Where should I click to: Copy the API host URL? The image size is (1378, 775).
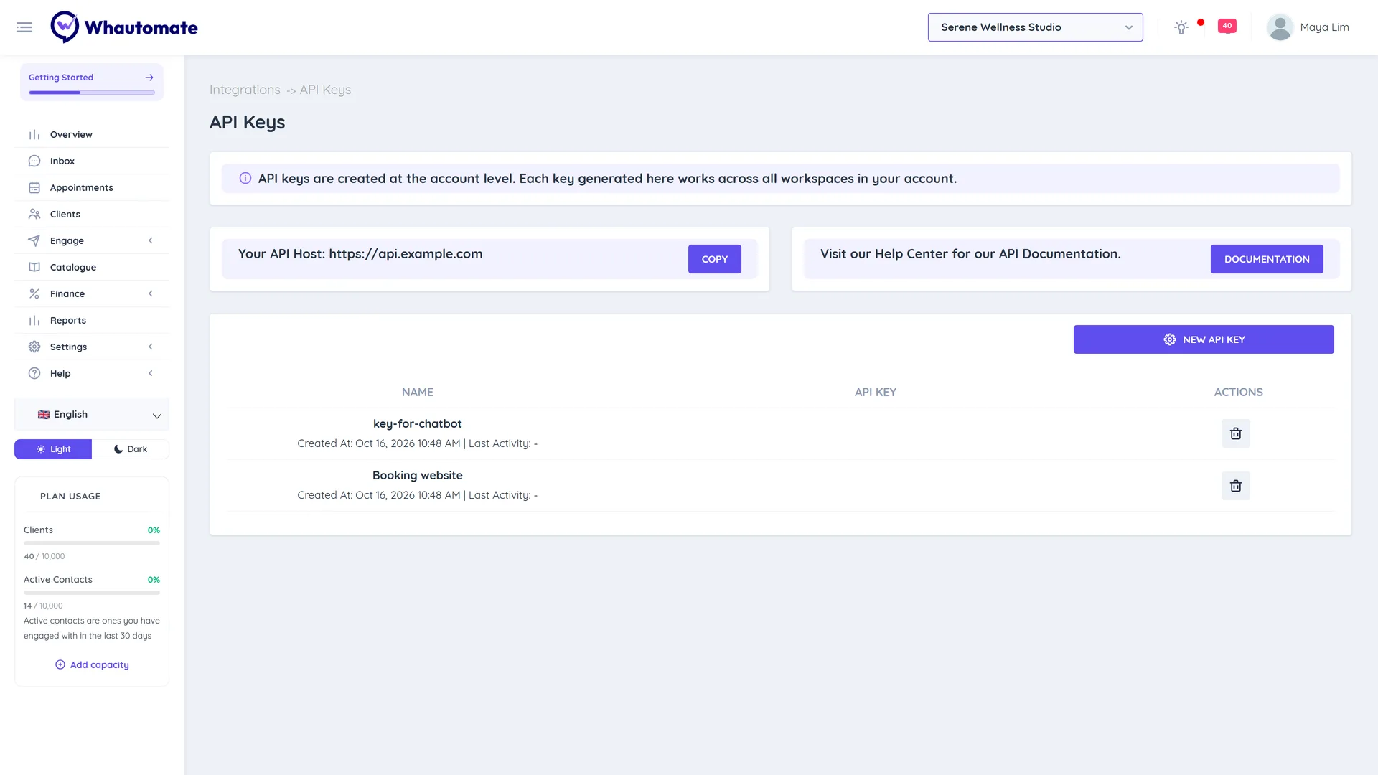714,259
